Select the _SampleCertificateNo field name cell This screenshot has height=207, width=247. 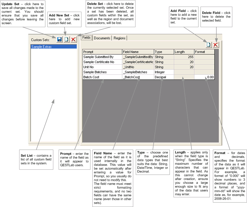pos(138,62)
